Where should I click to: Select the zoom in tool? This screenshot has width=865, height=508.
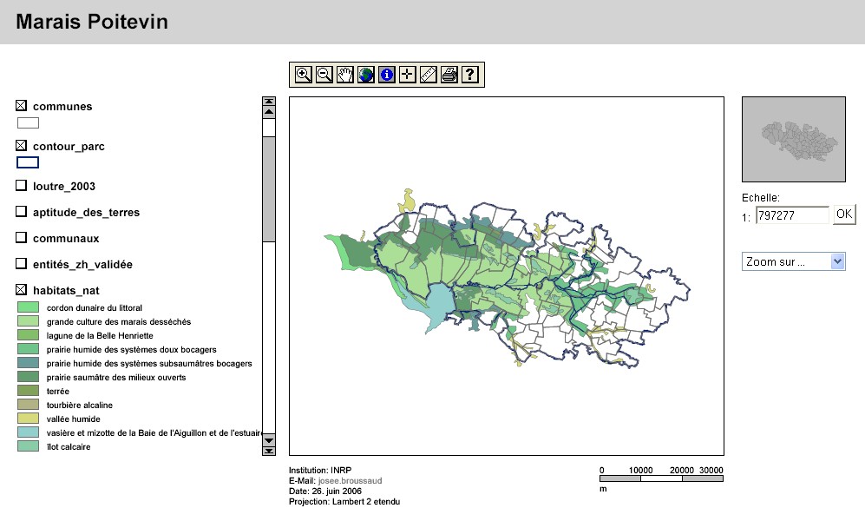point(303,75)
